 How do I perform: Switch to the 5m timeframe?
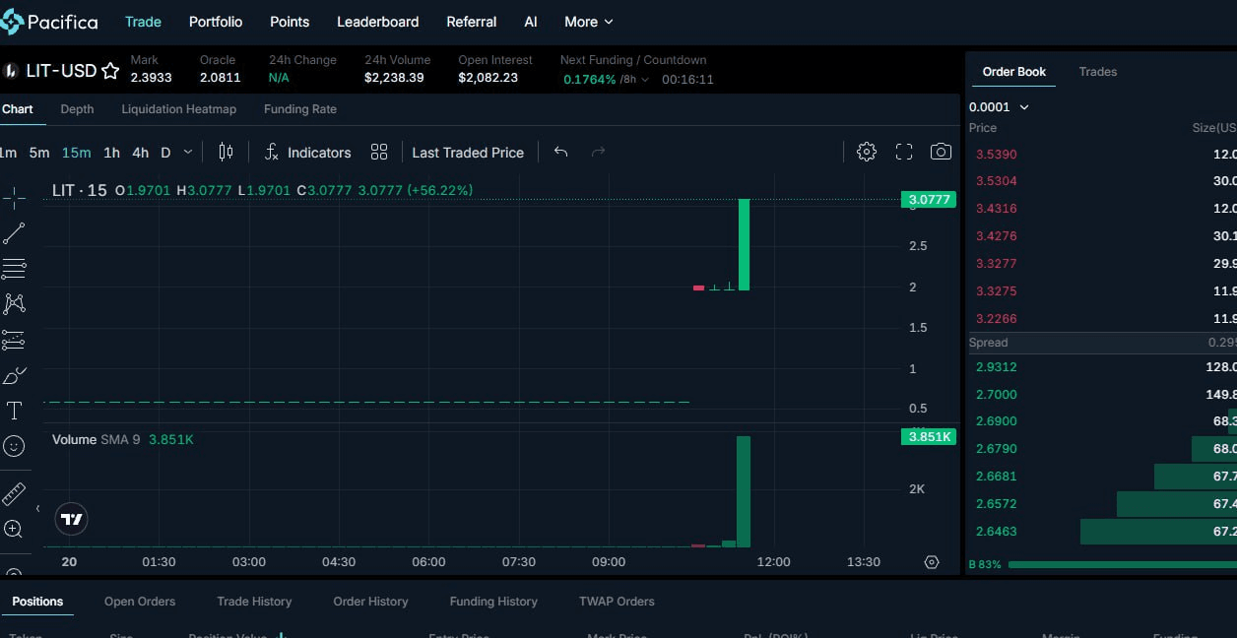pos(39,153)
